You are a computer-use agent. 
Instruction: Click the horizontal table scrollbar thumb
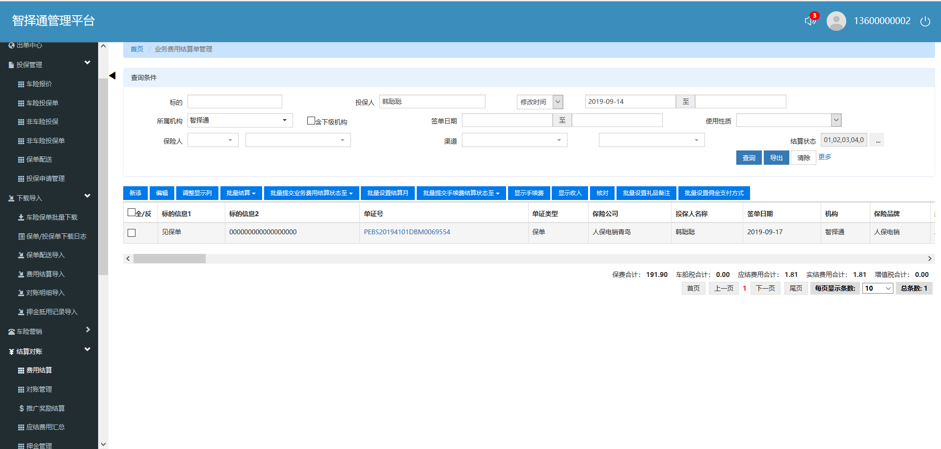169,259
